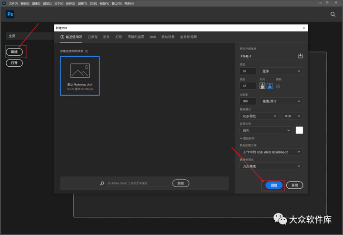The width and height of the screenshot is (343, 235).
Task: Click the clock icon on recent tab
Action: [x=62, y=37]
